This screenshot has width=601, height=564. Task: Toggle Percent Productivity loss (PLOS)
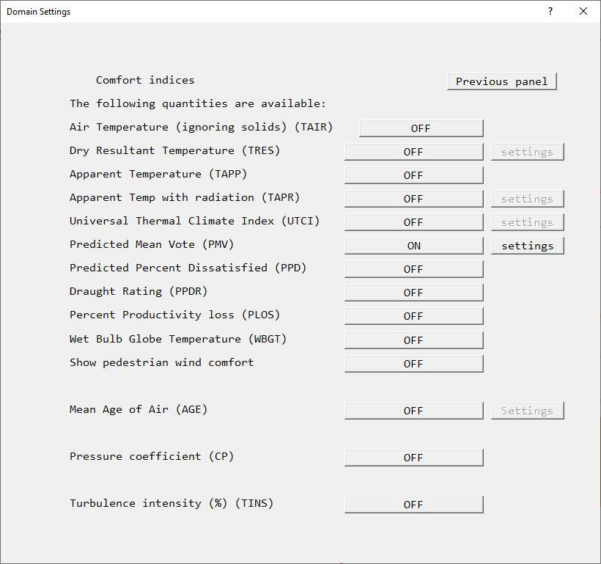coord(413,316)
